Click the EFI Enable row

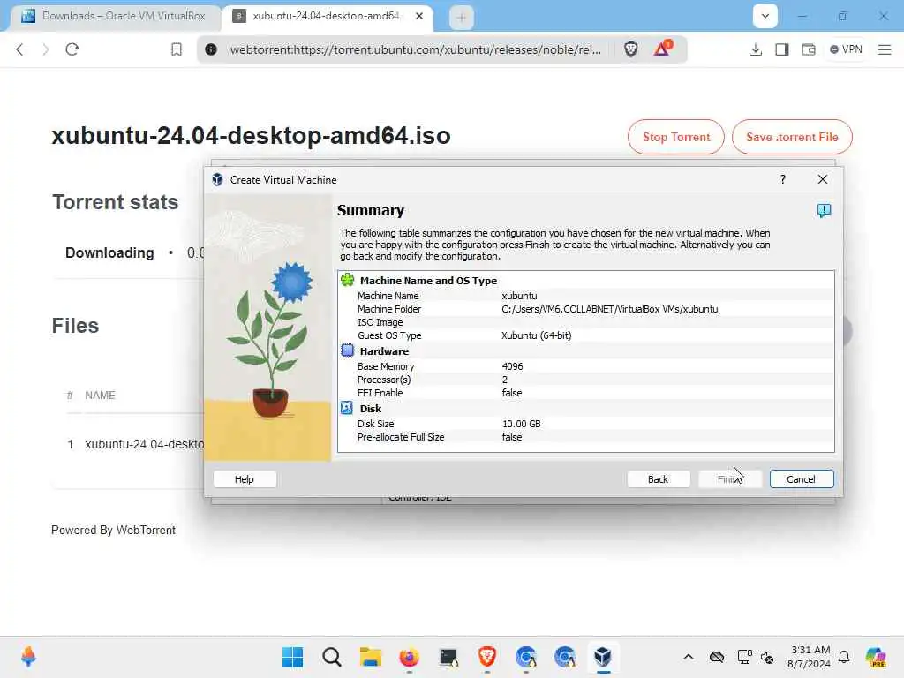[x=586, y=393]
